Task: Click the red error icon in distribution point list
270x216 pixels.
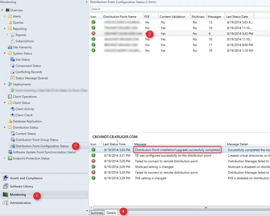Action: coord(93,33)
